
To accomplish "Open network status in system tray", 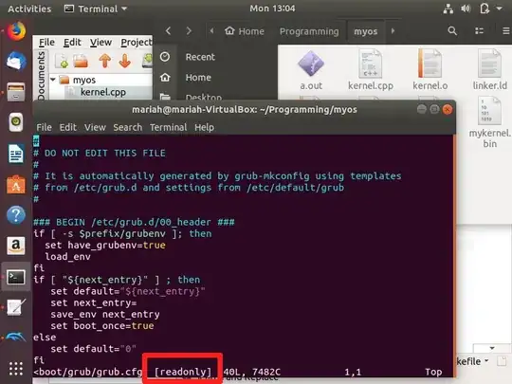I will [448, 9].
